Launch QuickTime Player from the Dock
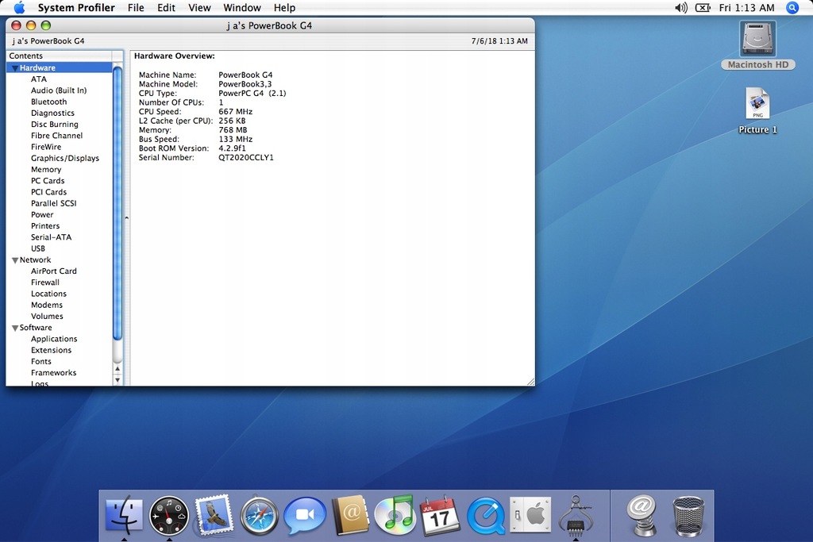 [x=486, y=516]
